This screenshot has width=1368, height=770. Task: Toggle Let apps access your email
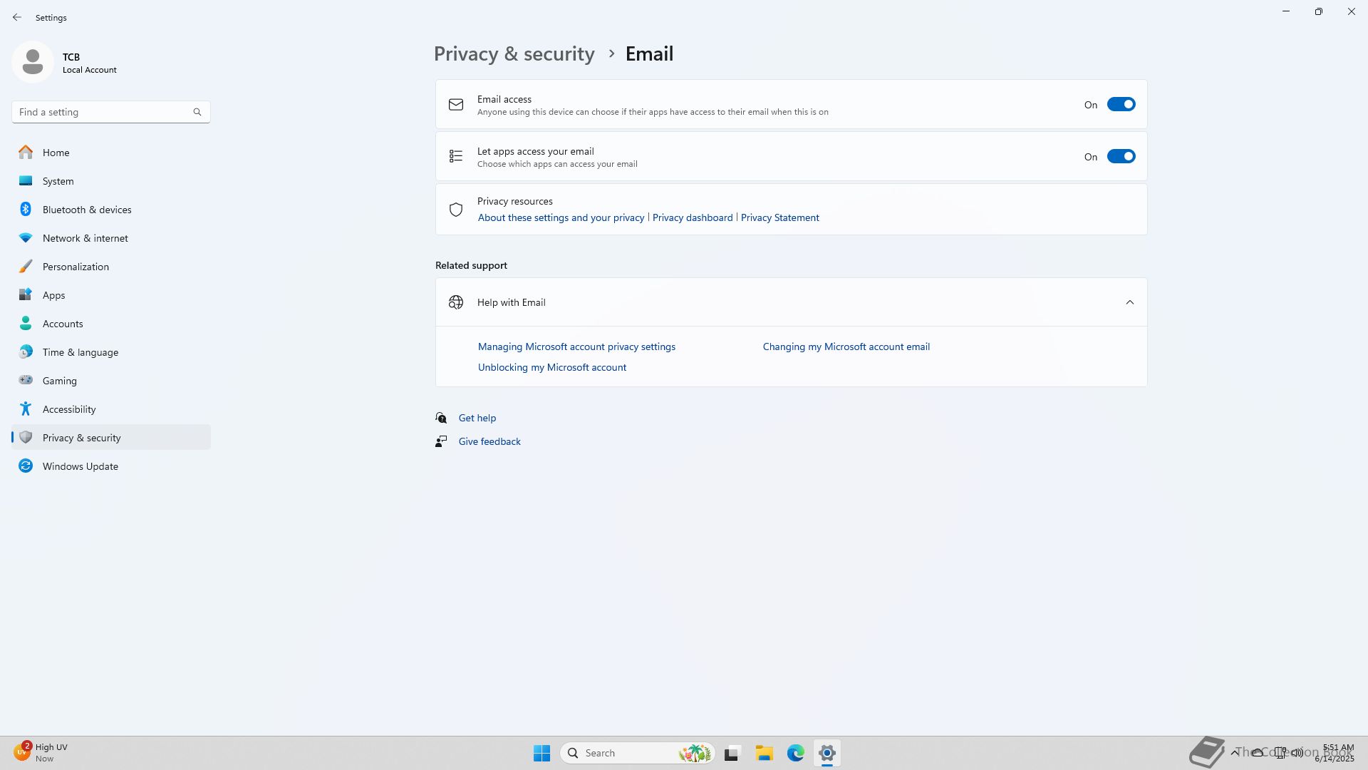(x=1121, y=157)
